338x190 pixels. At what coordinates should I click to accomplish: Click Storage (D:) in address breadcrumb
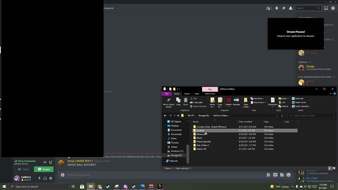click(204, 116)
